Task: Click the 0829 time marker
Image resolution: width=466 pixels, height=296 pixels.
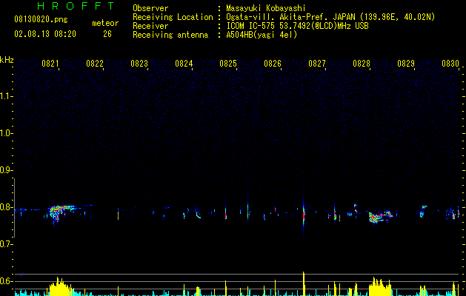Action: [406, 64]
